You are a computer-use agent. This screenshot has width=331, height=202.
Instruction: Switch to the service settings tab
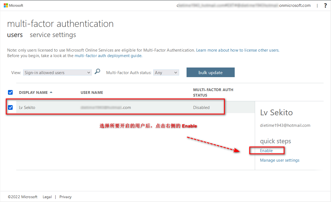[x=53, y=35]
